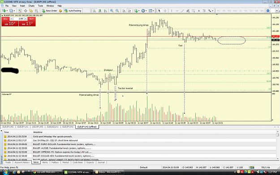Open 'Gold spot Intraday' news headline
Viewport: 280px width, 175px height.
pyautogui.click(x=53, y=137)
